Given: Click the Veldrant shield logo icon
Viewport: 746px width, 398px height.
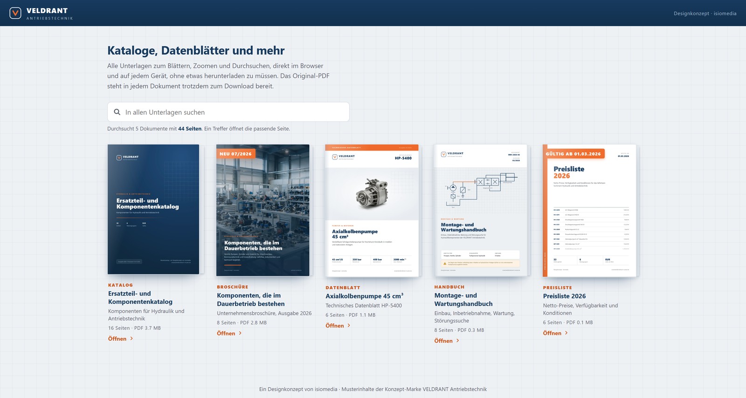Looking at the screenshot, I should coord(15,13).
